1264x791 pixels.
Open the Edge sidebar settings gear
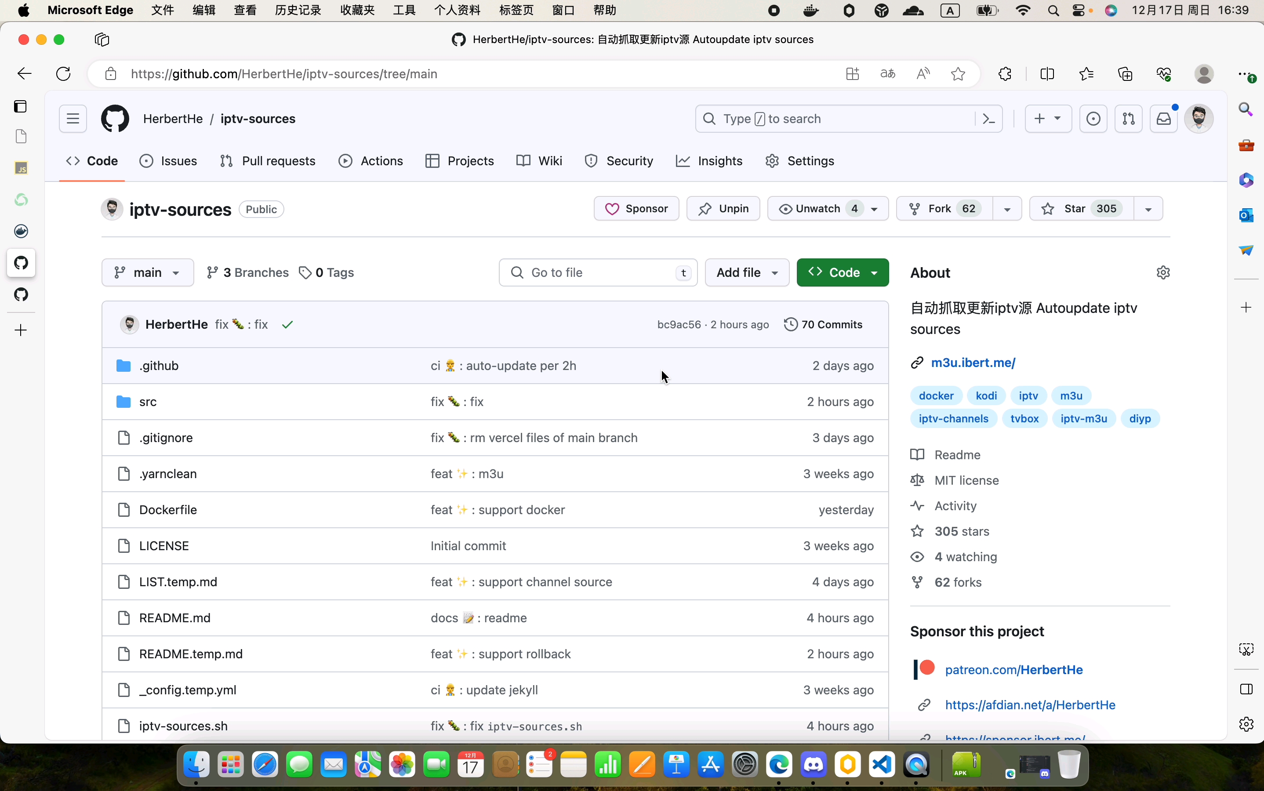point(1246,724)
